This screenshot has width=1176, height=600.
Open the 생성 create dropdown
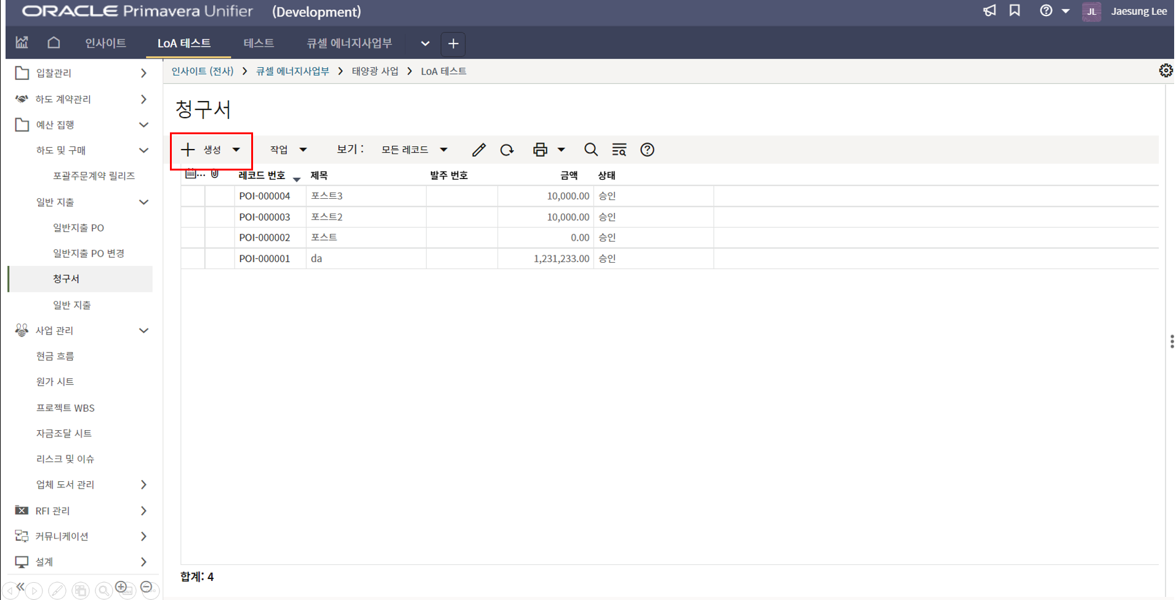[212, 150]
